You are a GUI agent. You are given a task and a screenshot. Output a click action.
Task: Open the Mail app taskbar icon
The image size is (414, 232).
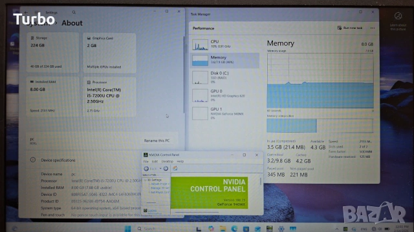click(257, 229)
